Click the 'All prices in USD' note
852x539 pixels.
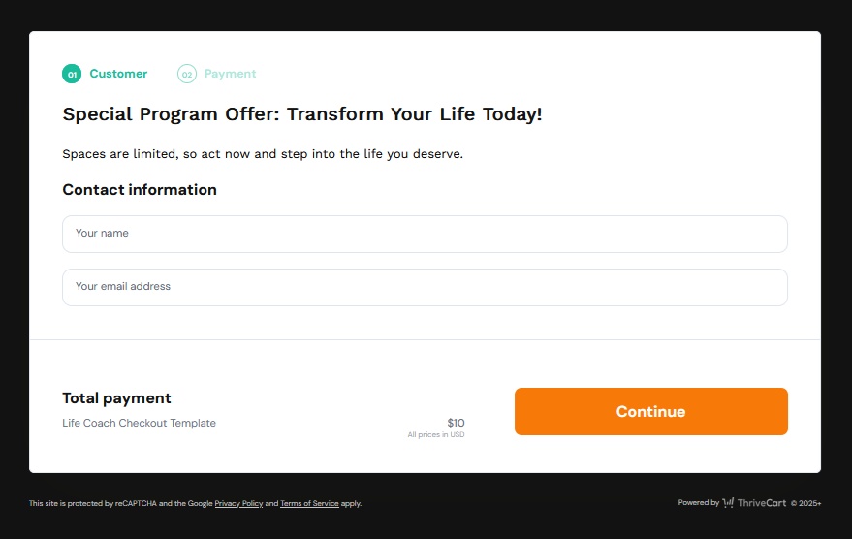(436, 435)
